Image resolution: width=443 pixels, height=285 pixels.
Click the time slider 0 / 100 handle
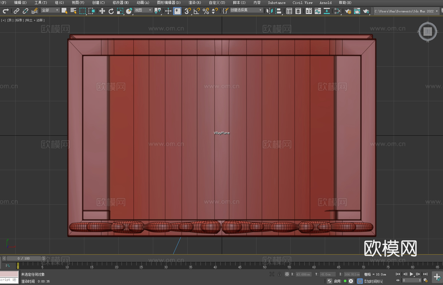point(24,258)
